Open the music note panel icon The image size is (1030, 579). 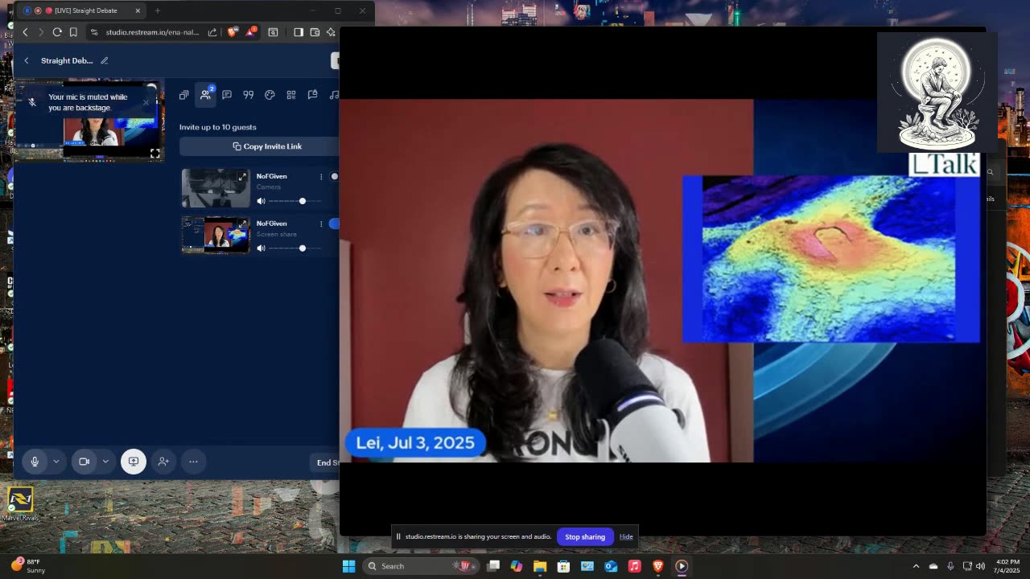pos(334,95)
